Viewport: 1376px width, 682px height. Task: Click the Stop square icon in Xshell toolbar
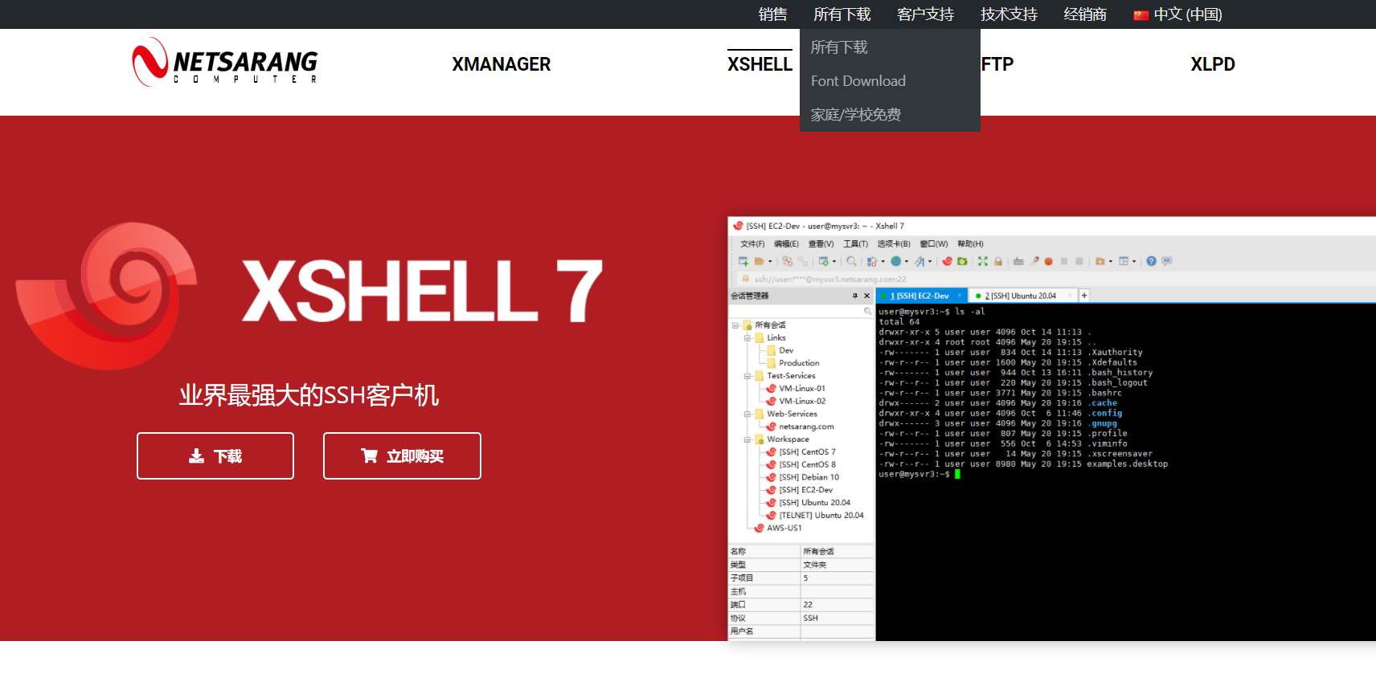pos(1079,261)
